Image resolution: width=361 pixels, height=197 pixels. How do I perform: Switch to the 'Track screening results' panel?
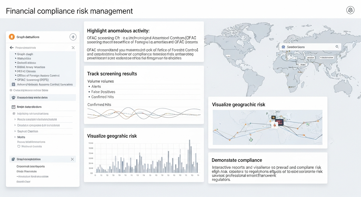112,74
